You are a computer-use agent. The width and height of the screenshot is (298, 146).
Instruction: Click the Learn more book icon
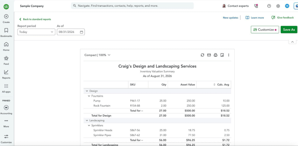pyautogui.click(x=247, y=18)
